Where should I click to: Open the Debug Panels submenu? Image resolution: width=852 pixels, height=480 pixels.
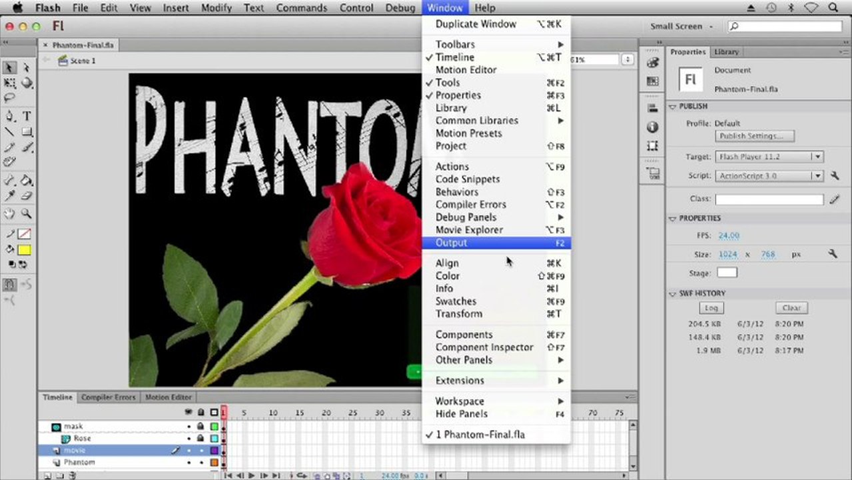pos(496,217)
